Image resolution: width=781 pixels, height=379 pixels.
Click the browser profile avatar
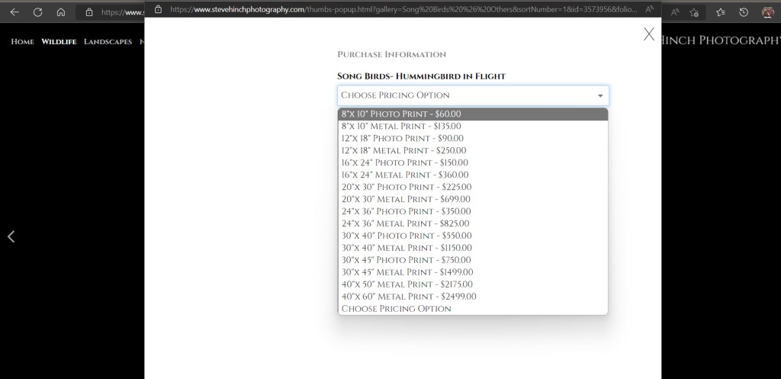point(767,12)
